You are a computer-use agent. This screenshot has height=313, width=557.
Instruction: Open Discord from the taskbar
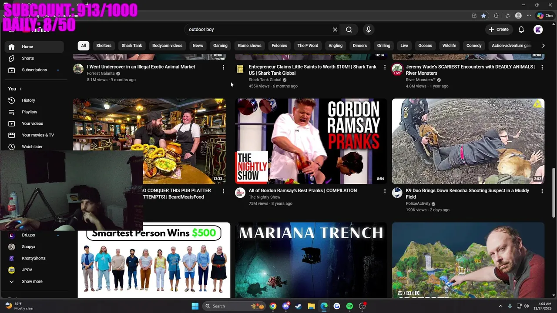(x=285, y=306)
